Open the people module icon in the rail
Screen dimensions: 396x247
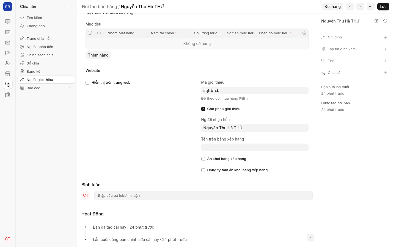(x=8, y=63)
